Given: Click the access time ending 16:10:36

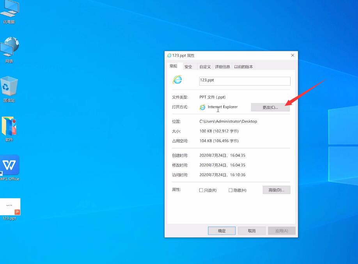Looking at the screenshot, I should [x=222, y=175].
